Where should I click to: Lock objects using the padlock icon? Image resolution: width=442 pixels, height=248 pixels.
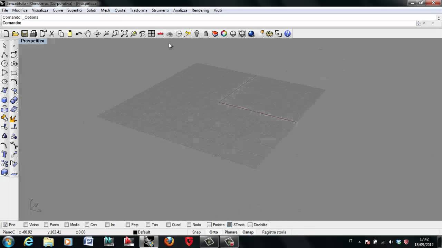pos(206,33)
